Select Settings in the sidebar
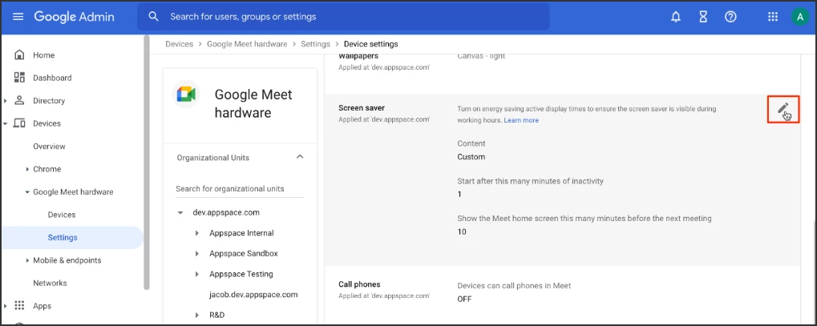817x326 pixels. click(x=63, y=237)
